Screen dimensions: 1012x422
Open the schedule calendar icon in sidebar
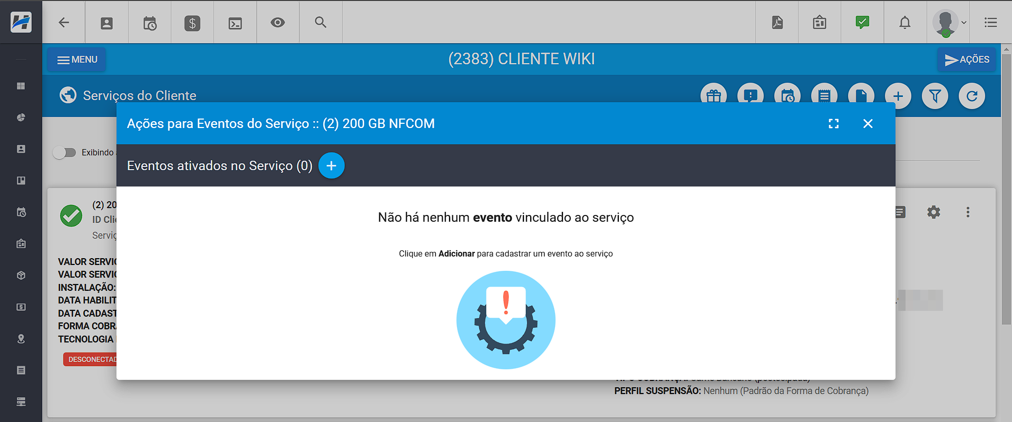[x=21, y=212]
